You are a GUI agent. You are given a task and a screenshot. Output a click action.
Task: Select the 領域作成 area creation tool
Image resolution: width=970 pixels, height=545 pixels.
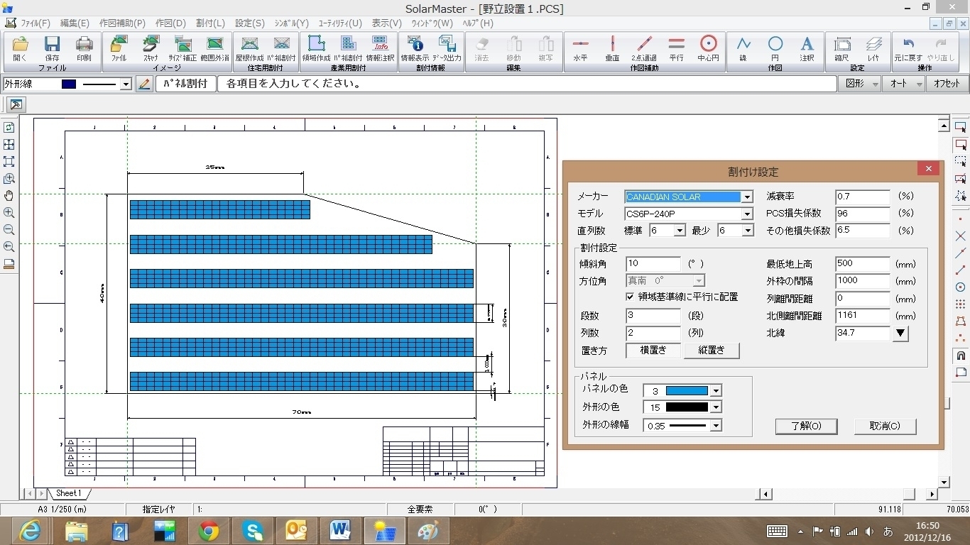316,48
